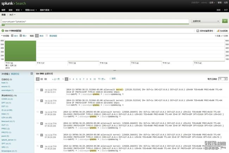Open the punct field in sidebar
The width and height of the screenshot is (229, 153).
pyautogui.click(x=5, y=136)
